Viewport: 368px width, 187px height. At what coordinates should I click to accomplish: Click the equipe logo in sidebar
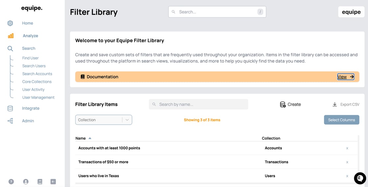click(32, 8)
